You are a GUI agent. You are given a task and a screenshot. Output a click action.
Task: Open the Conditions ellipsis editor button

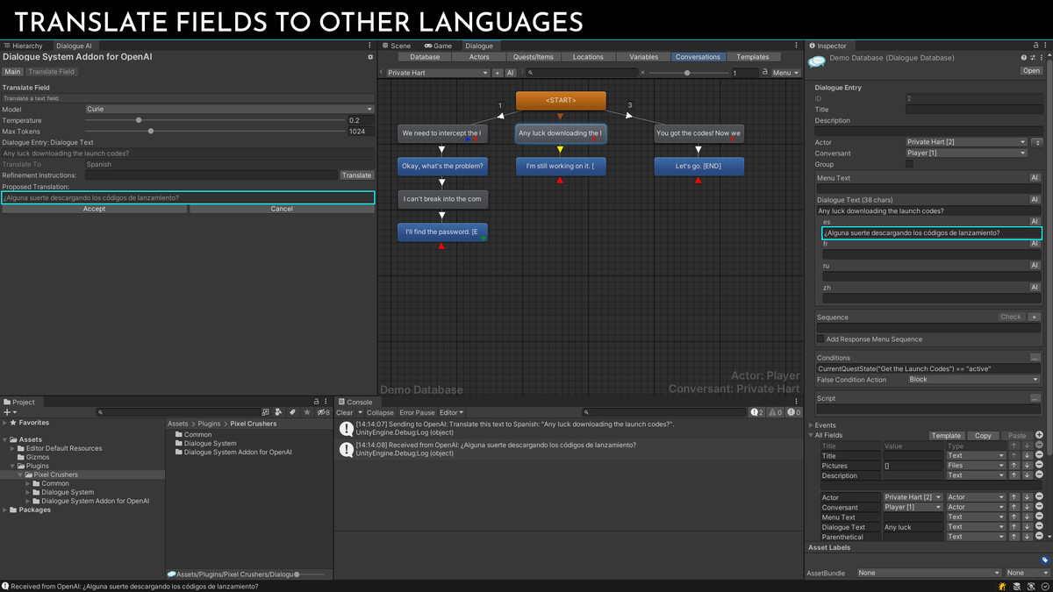point(1035,358)
